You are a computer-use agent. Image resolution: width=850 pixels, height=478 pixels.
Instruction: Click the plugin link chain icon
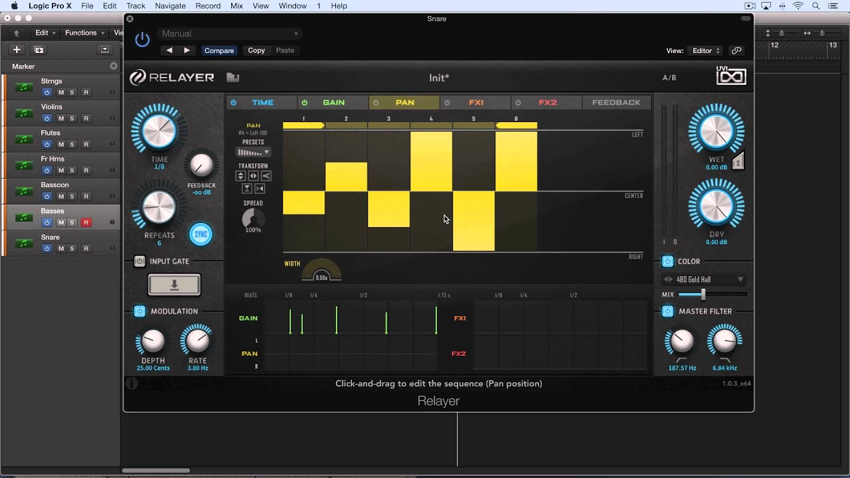pyautogui.click(x=736, y=50)
